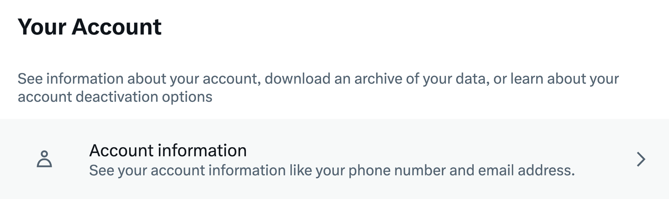Screen dimensions: 669x199
Task: Click the greater-than arrow at row end
Action: coord(641,159)
